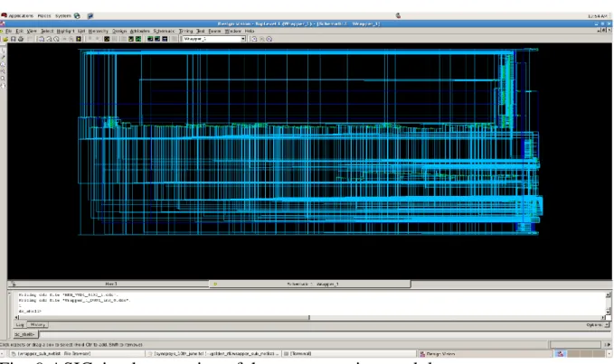Open the Highlight menu
The height and width of the screenshot is (364, 614).
(x=65, y=31)
